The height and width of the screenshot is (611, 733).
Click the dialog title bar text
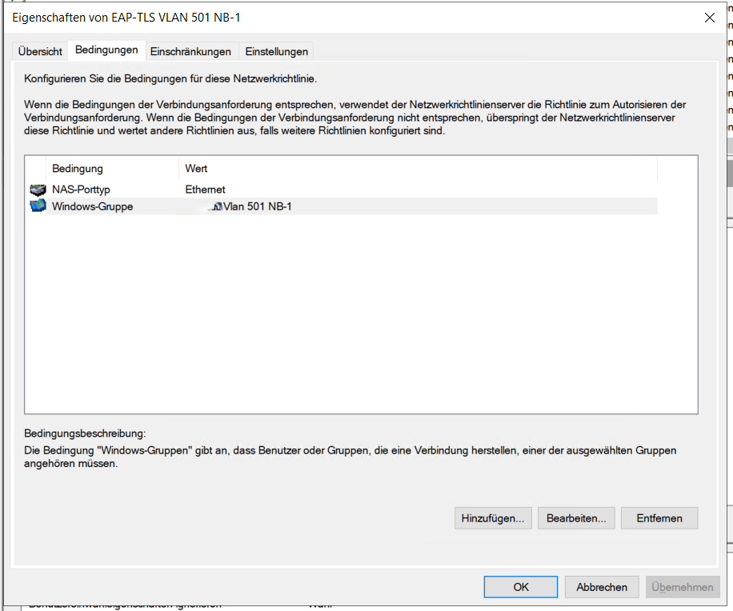pos(126,18)
